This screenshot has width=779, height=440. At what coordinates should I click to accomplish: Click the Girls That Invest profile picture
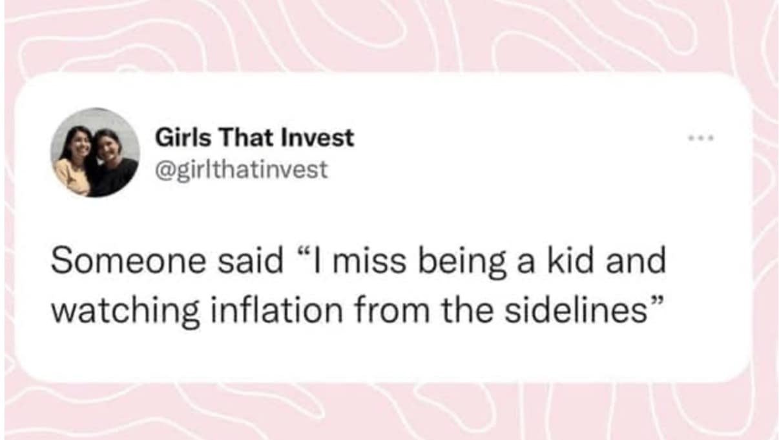(95, 152)
